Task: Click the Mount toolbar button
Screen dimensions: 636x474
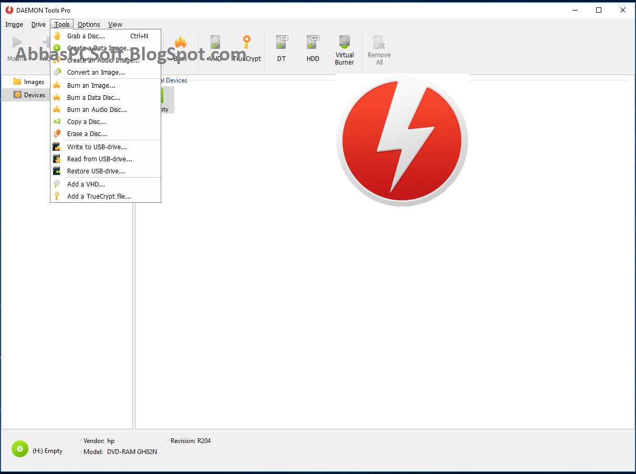Action: (17, 48)
